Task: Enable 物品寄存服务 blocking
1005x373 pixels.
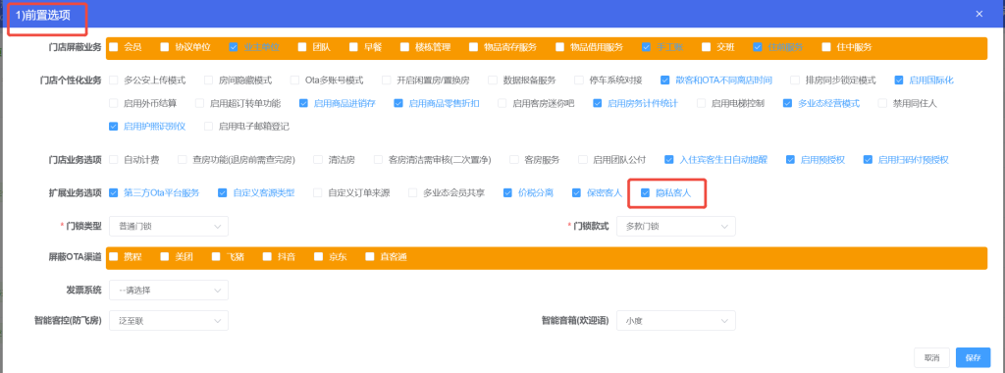Action: tap(473, 47)
